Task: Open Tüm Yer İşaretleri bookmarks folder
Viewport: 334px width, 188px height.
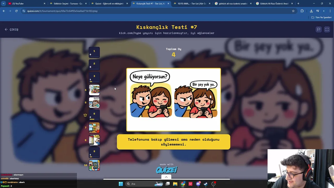Action: pyautogui.click(x=321, y=17)
